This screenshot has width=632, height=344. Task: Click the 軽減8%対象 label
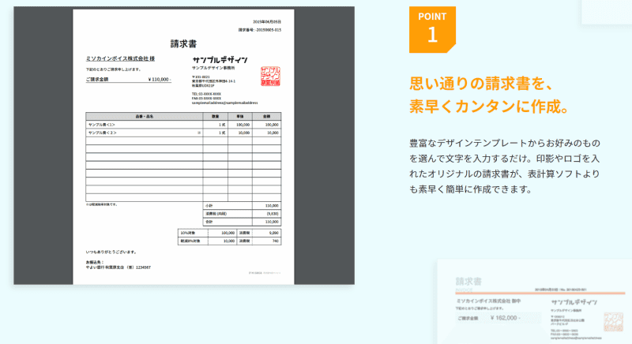click(x=190, y=241)
